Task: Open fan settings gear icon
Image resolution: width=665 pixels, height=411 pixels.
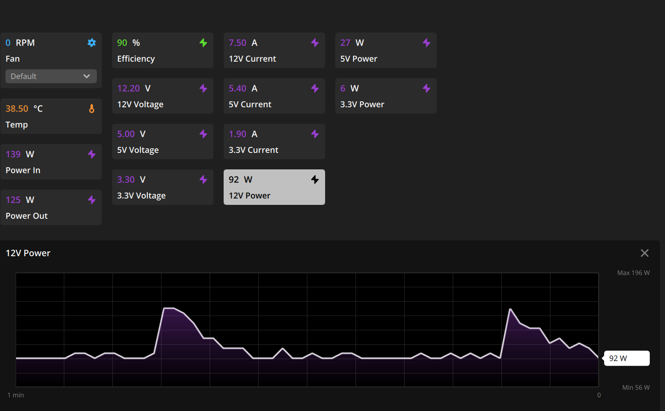Action: pyautogui.click(x=92, y=43)
